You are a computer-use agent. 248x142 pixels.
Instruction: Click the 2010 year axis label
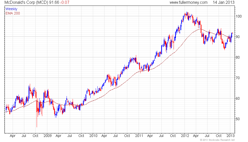tap(93, 136)
